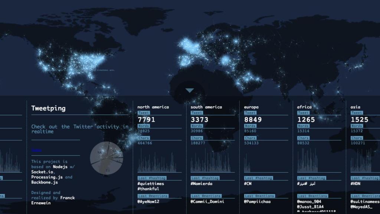Open the @manoo_904 mention
The height and width of the screenshot is (214, 380).
pos(309,201)
